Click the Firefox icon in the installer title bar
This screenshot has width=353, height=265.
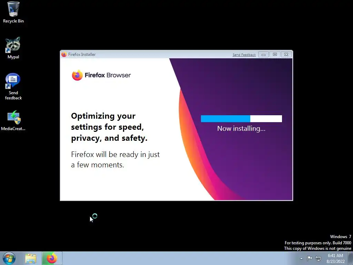tap(64, 55)
